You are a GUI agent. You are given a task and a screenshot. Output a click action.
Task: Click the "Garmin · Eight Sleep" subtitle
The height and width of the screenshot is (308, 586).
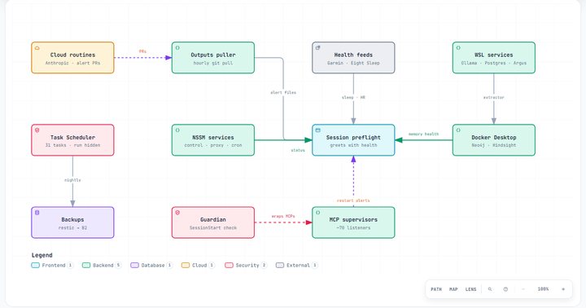point(353,63)
